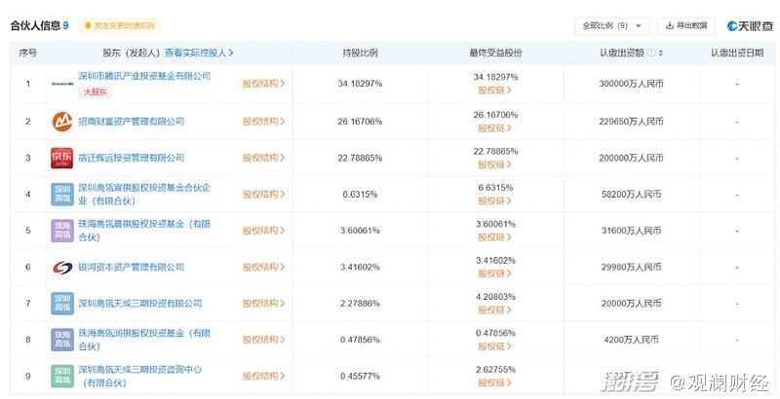This screenshot has height=399, width=780.
Task: Click the 深圳高瓴 logo in row 4
Action: point(62,194)
